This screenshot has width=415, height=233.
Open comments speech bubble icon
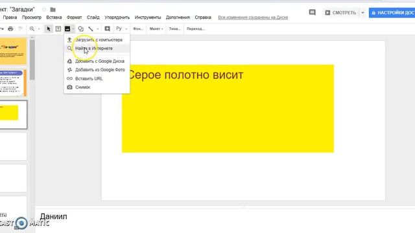click(x=313, y=12)
